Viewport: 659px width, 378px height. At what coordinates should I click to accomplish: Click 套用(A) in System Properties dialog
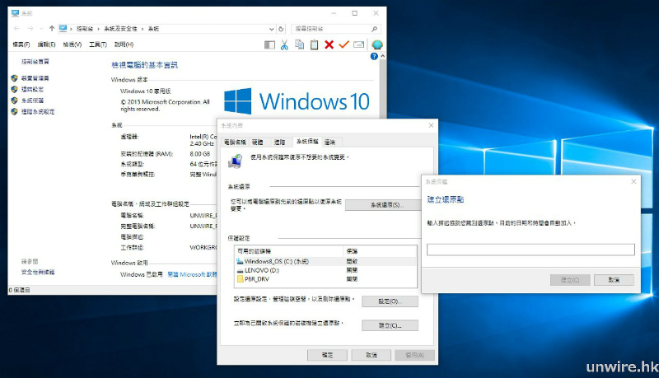[x=415, y=355]
